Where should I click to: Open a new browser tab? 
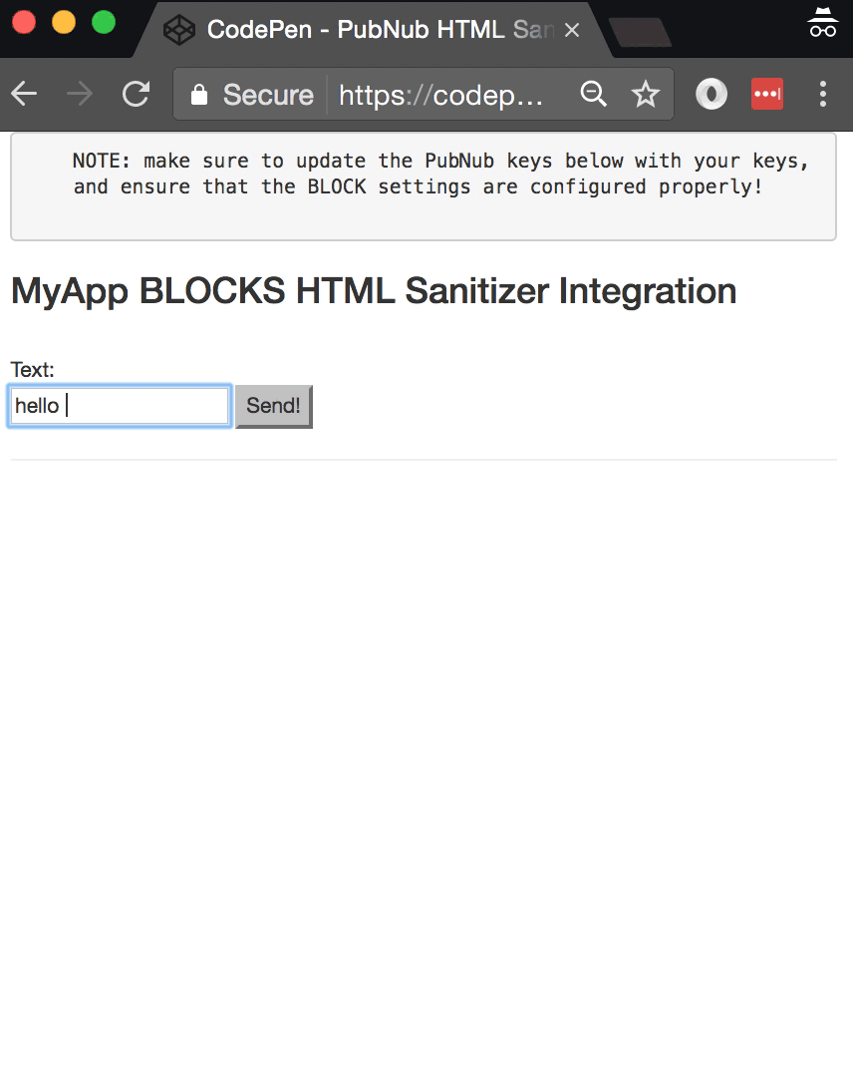pos(639,33)
